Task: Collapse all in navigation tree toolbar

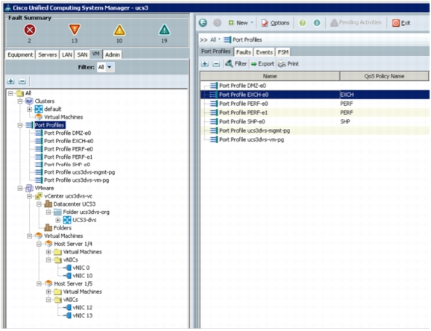Action: 22,81
